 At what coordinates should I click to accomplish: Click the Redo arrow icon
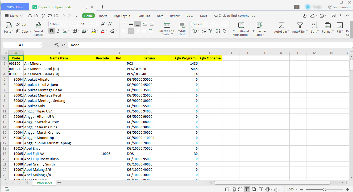69,16
